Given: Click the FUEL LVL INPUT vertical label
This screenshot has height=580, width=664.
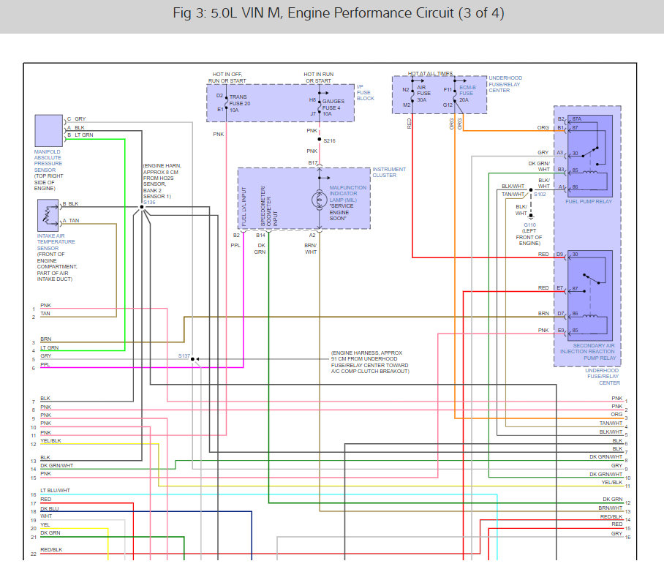Looking at the screenshot, I should pos(244,206).
